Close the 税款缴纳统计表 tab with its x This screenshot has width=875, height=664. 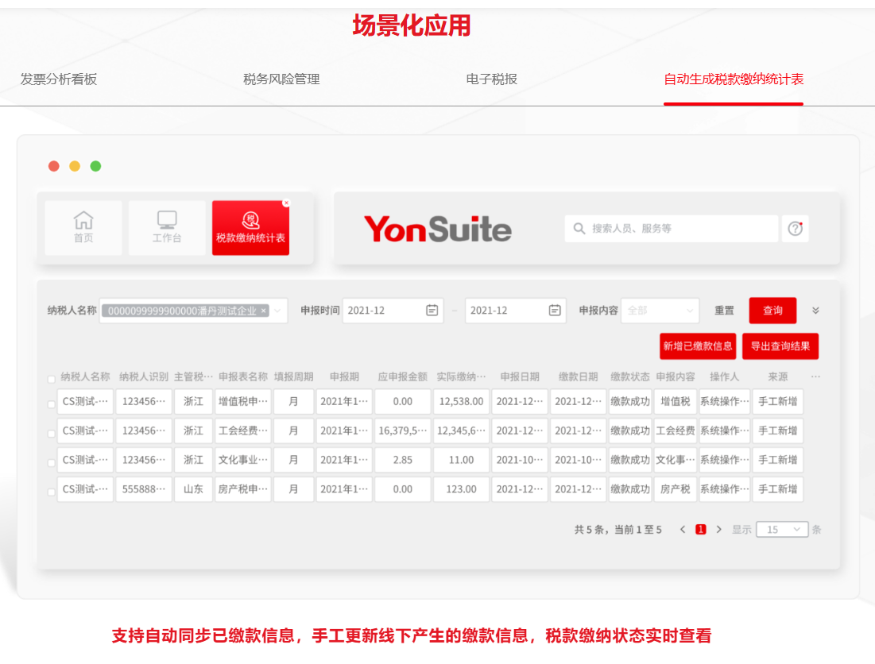pos(286,203)
